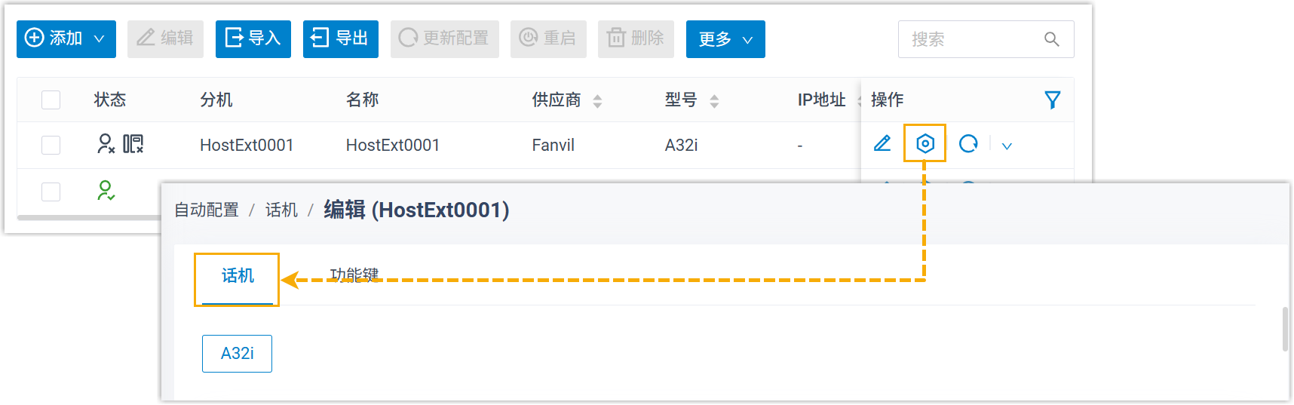Screen dimensions: 1294x405
Task: Switch to the 功能键 tab
Action: [354, 275]
